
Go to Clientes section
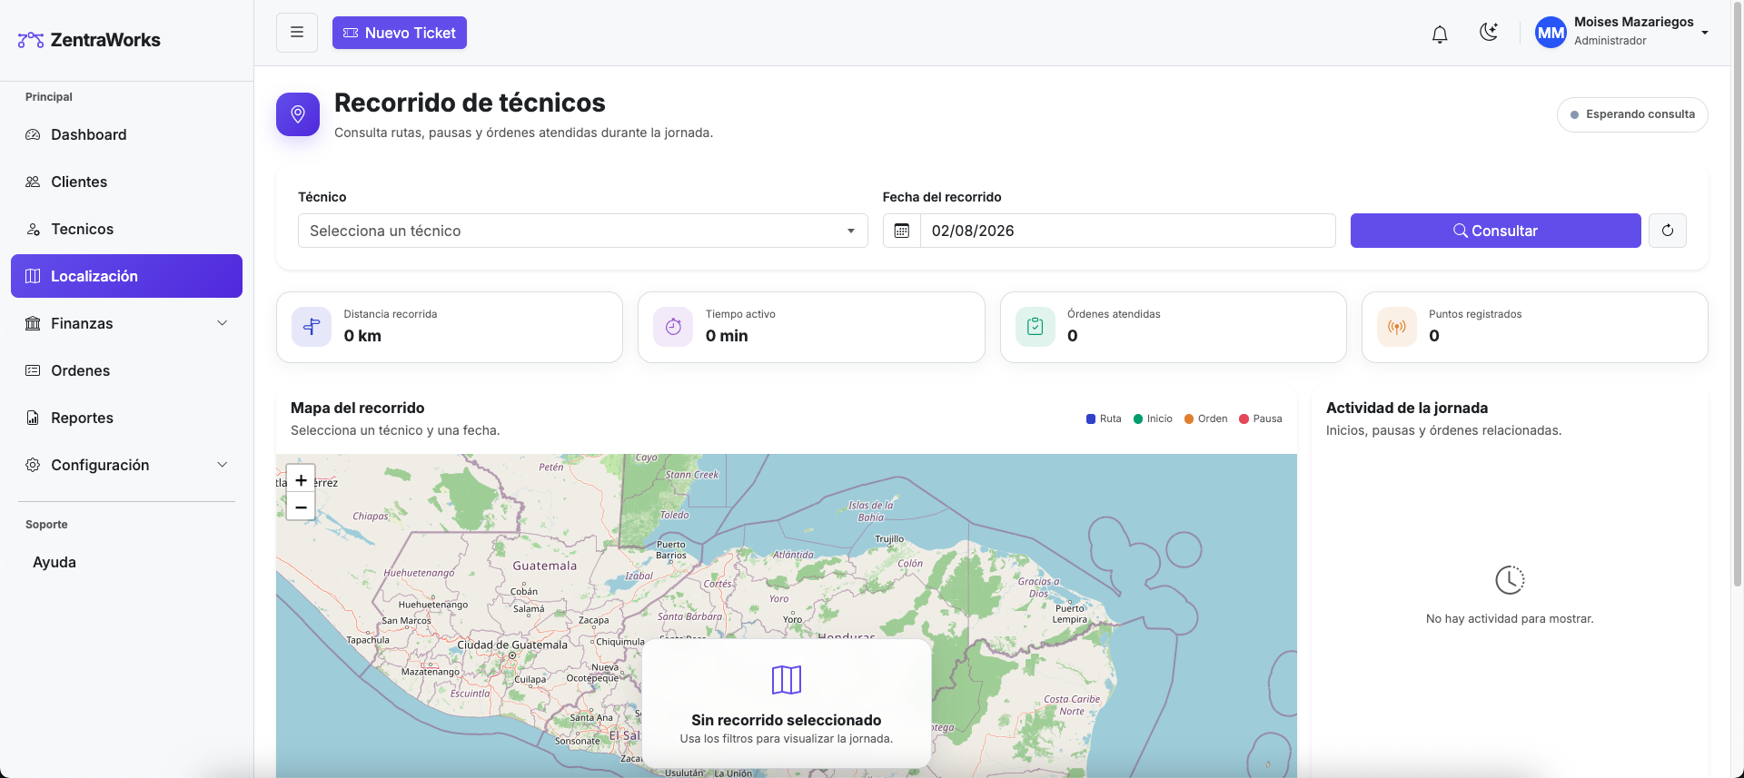pyautogui.click(x=126, y=182)
